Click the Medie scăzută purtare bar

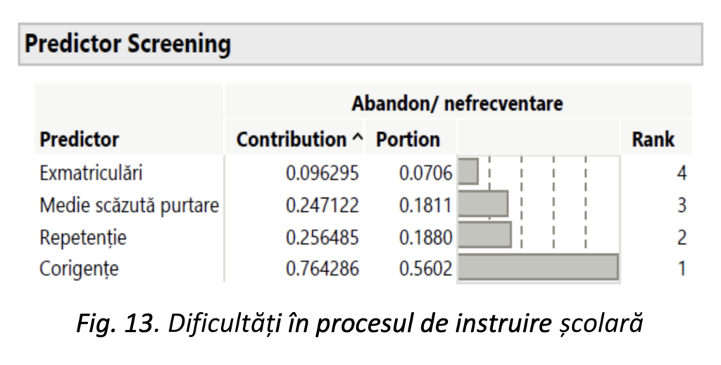pyautogui.click(x=483, y=204)
